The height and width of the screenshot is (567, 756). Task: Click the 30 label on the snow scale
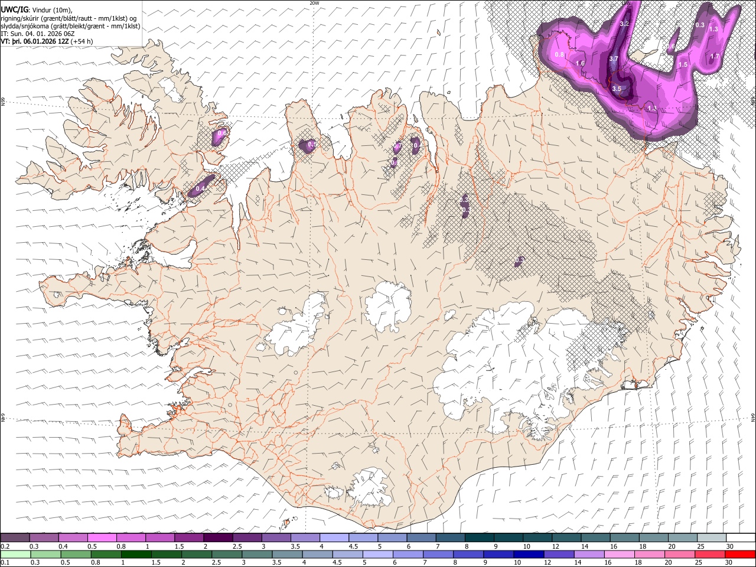point(729,546)
